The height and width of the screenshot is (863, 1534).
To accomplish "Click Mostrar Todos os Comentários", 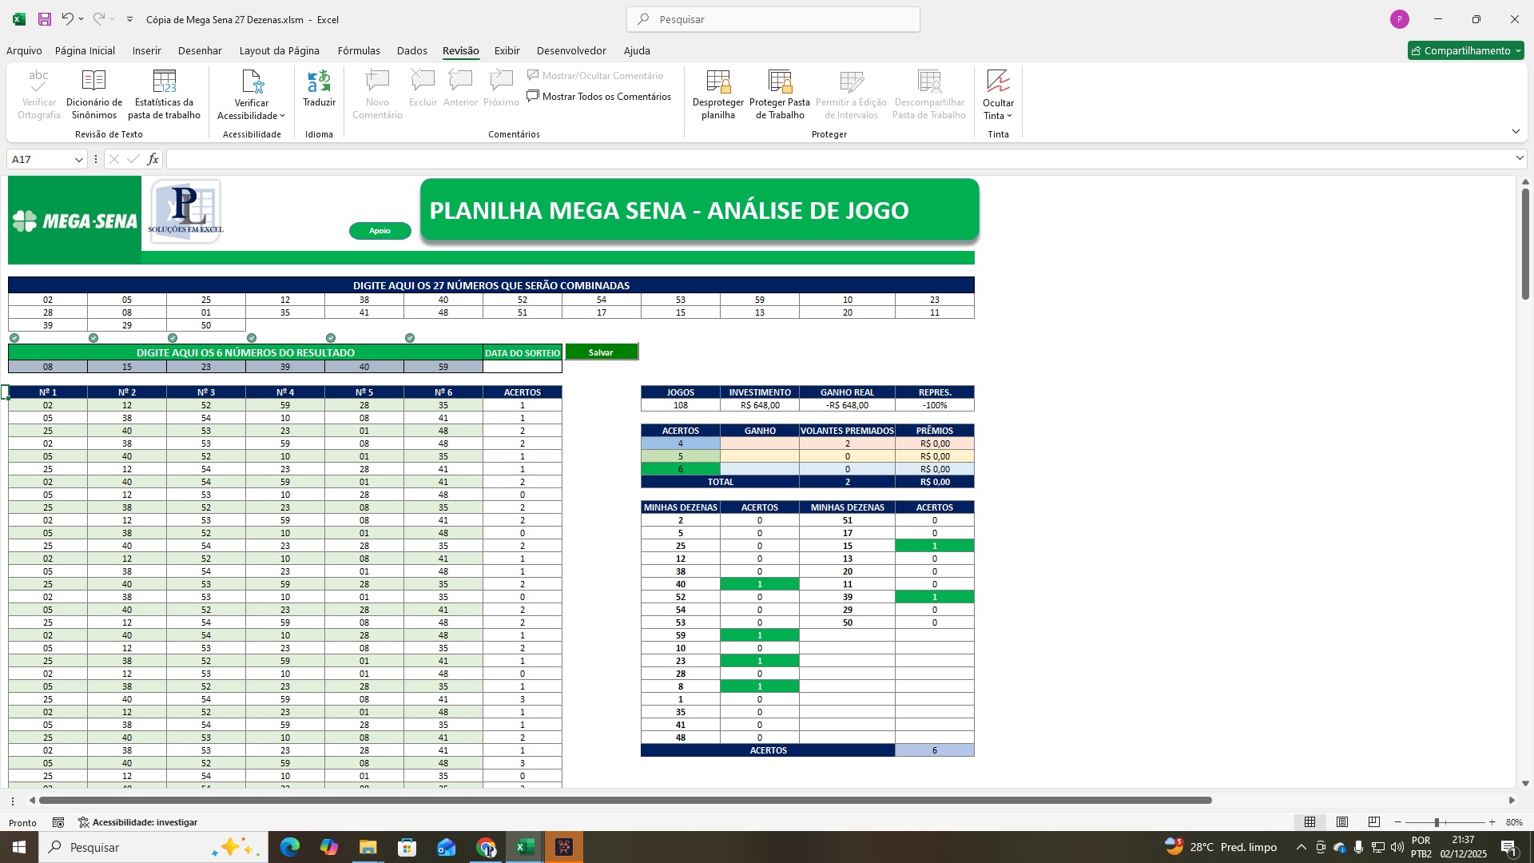I will pyautogui.click(x=599, y=97).
